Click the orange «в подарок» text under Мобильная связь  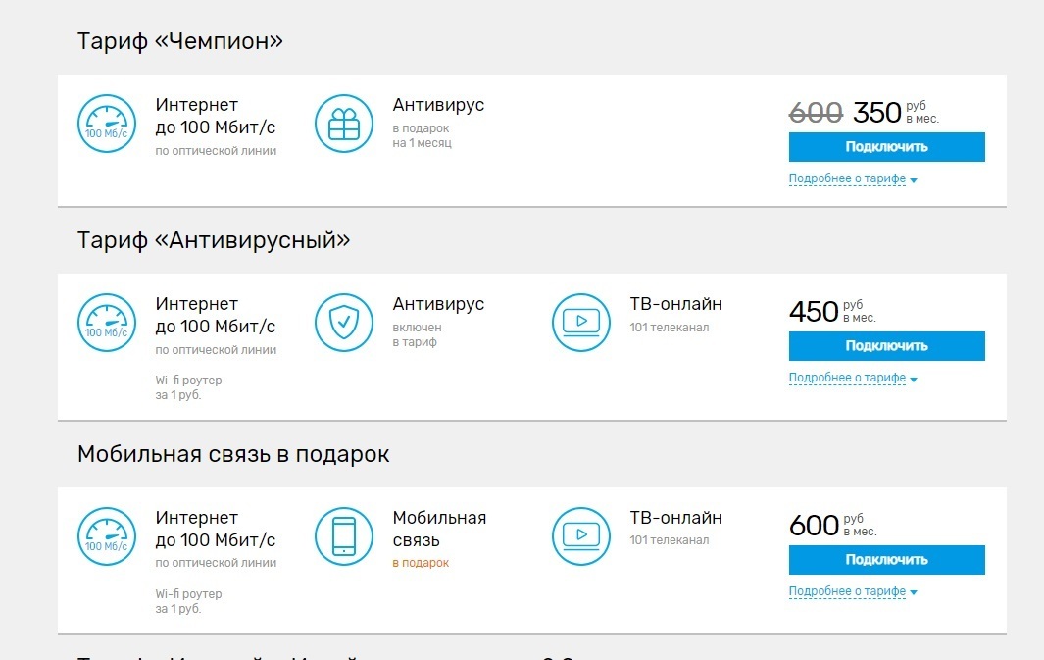point(421,563)
